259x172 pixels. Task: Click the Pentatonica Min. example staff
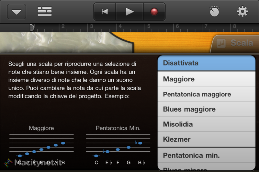coord(118,145)
